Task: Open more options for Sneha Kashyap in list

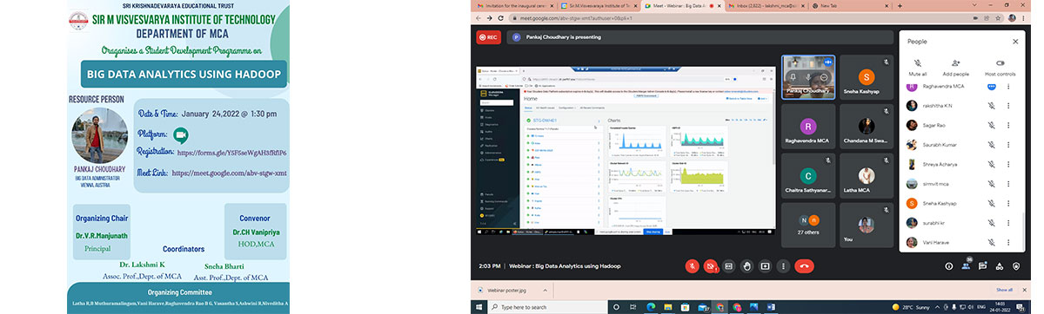Action: pos(1008,203)
